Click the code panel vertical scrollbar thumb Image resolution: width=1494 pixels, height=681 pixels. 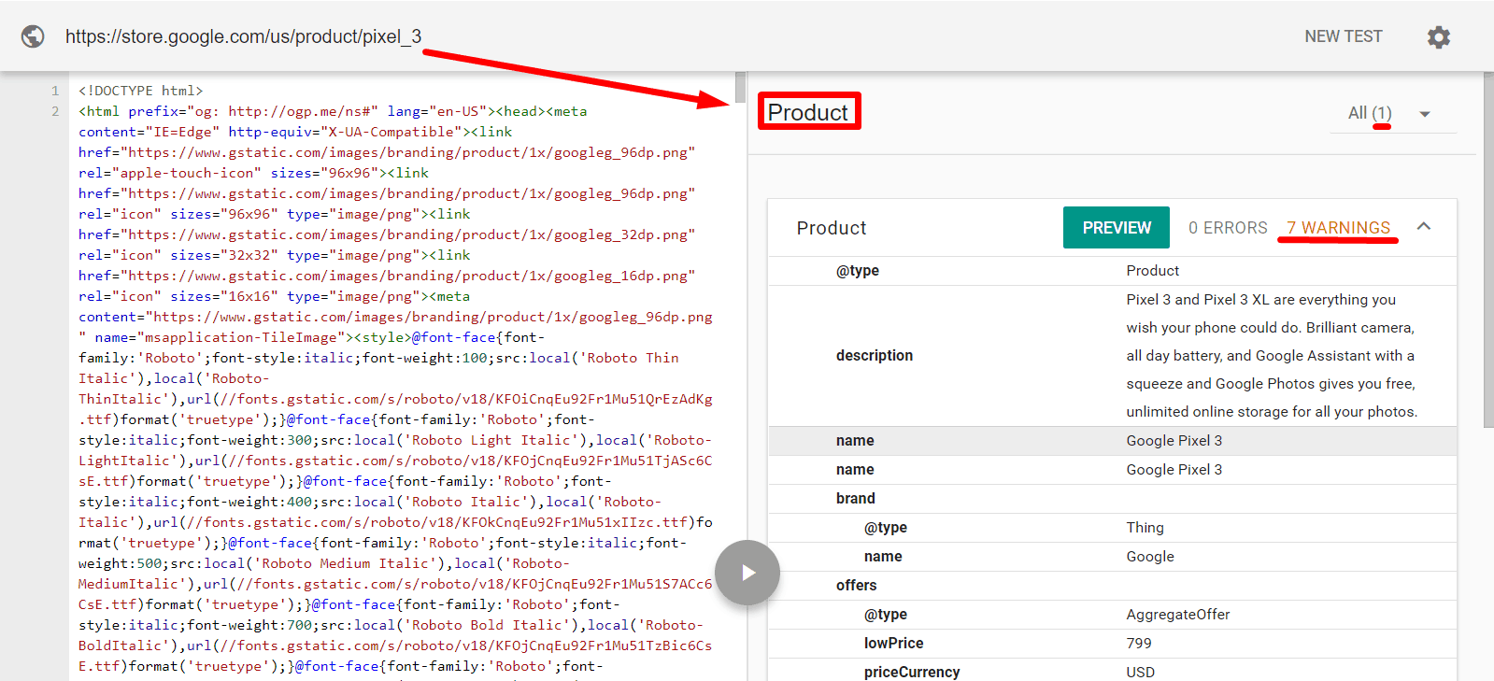coord(740,87)
